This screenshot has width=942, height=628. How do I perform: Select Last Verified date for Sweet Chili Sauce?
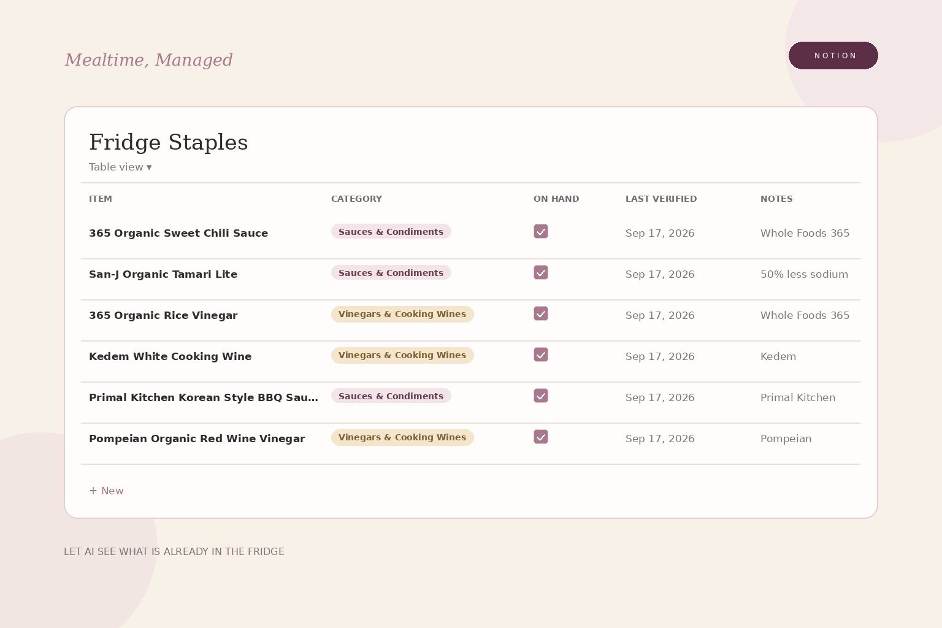pyautogui.click(x=660, y=233)
